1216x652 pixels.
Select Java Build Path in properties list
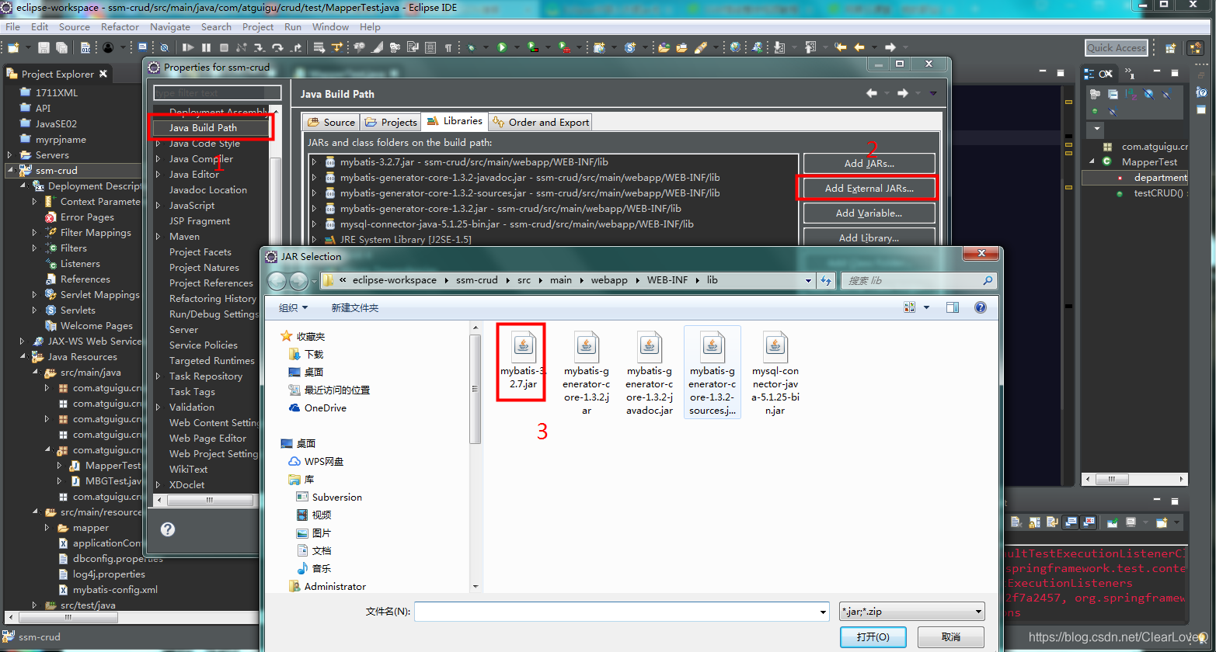pos(203,128)
